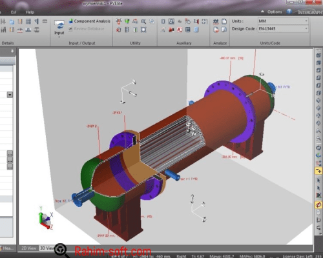Click the curved arrow icon at right toolbar bottom
323x258 pixels.
318,228
